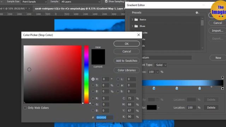Select the blue B radio button
The image size is (226, 127).
(93, 110)
